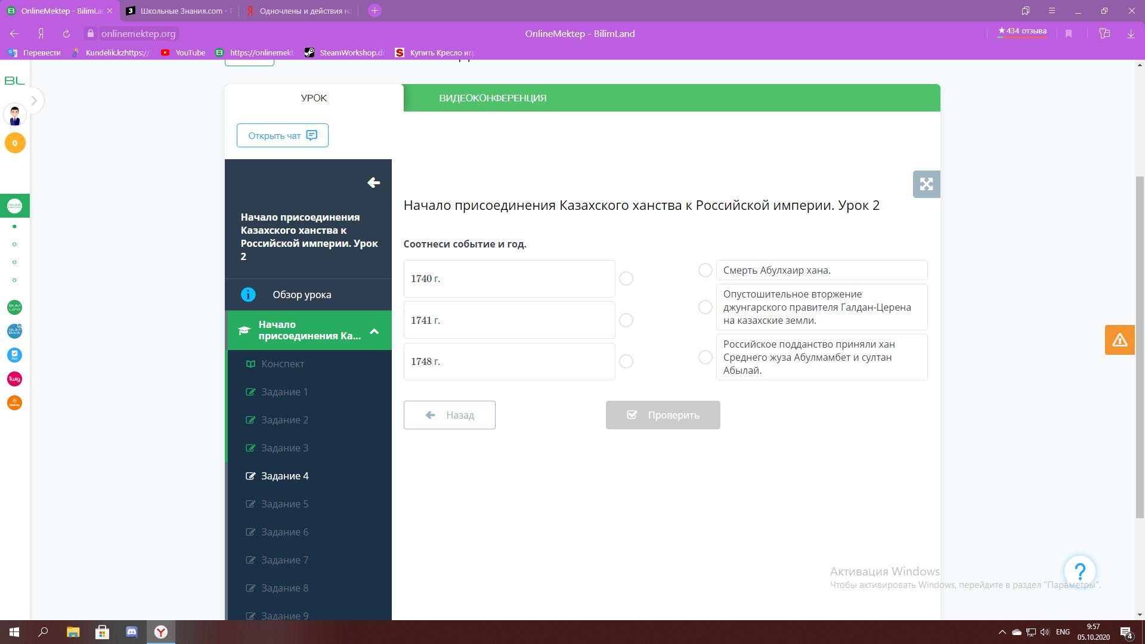
Task: Click the bookmark icon in address bar
Action: [1069, 34]
